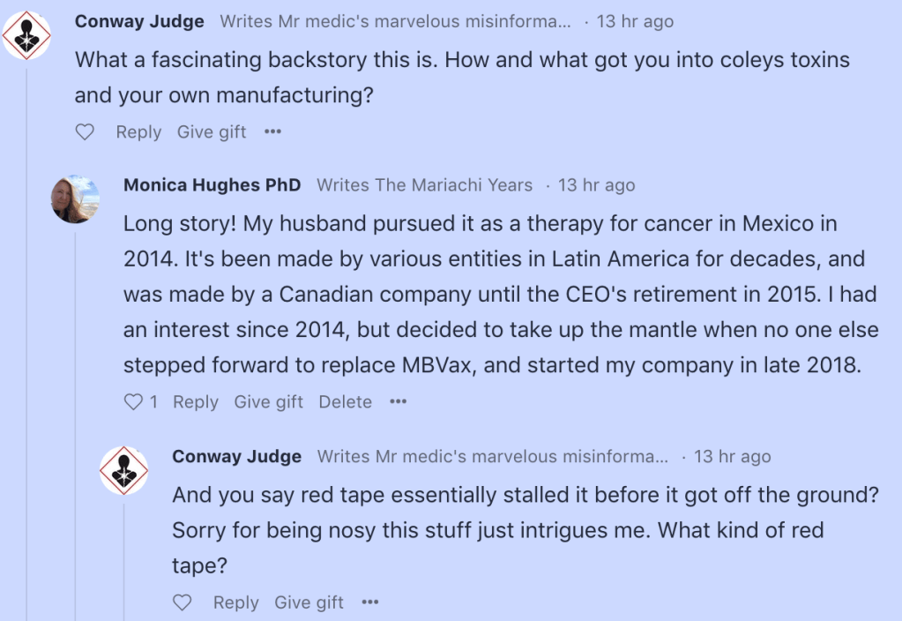Screen dimensions: 902x621
Task: Like Monica Hughes' comment with heart icon
Action: pyautogui.click(x=133, y=402)
